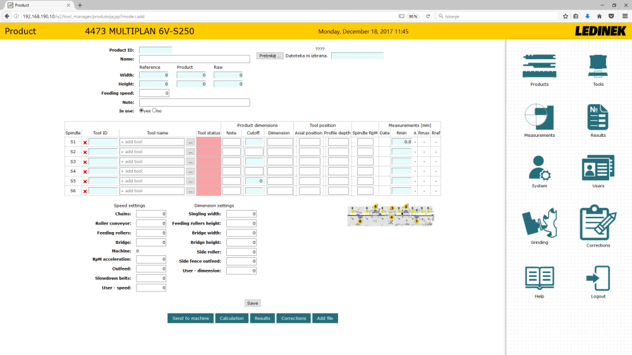The height and width of the screenshot is (355, 632).
Task: Focus the Bridge height field
Action: (x=241, y=242)
